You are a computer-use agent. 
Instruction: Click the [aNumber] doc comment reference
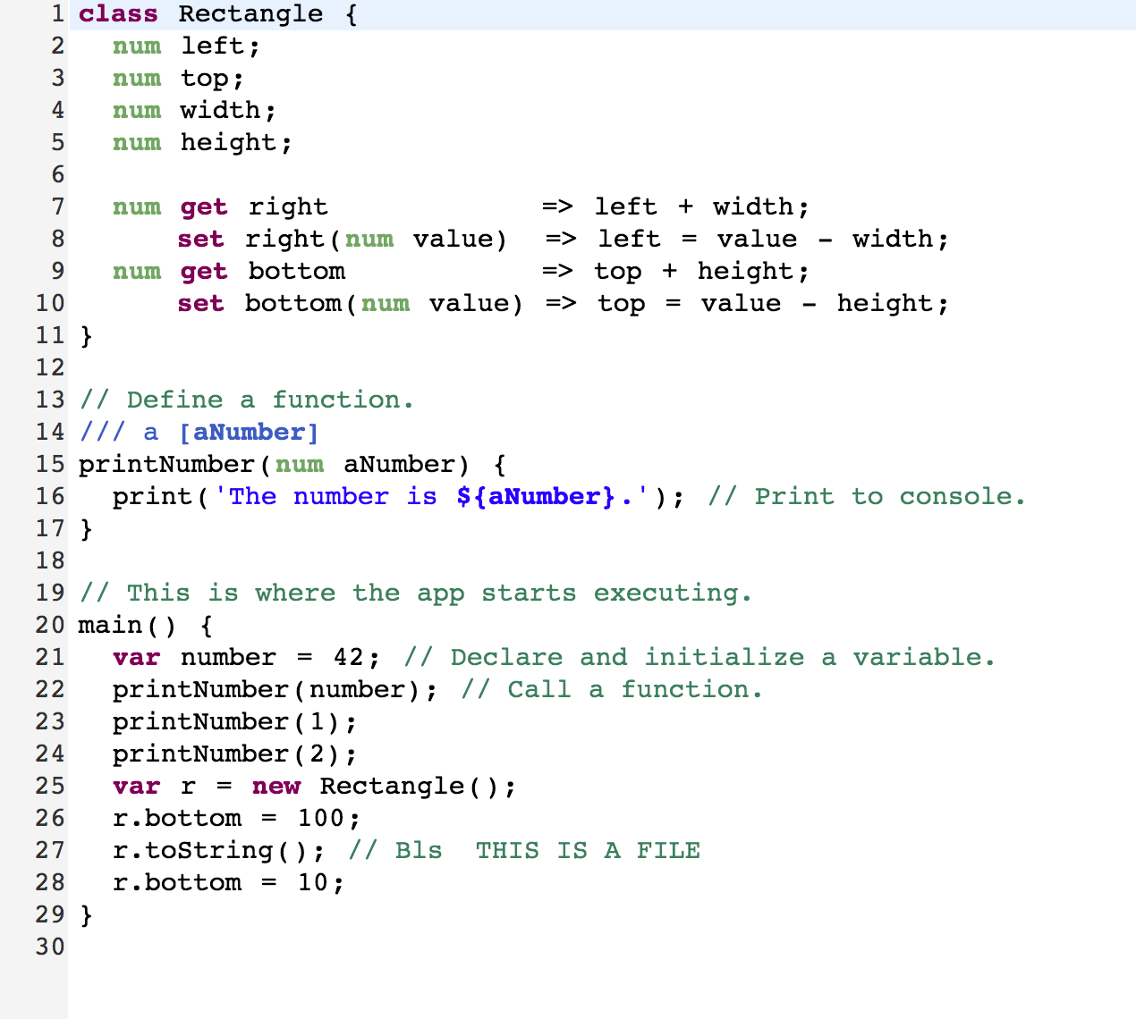coord(249,433)
